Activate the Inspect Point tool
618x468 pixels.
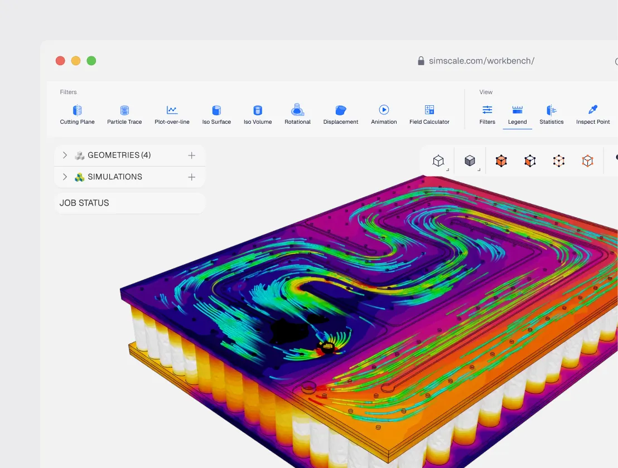click(593, 115)
